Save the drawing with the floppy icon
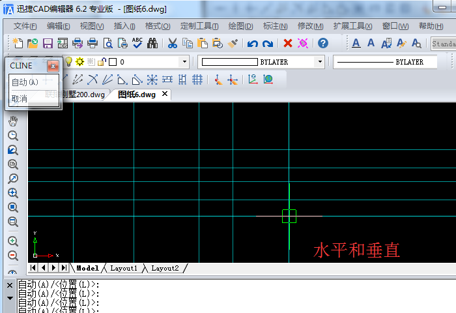Viewport: 456px width, 313px height. tap(48, 44)
